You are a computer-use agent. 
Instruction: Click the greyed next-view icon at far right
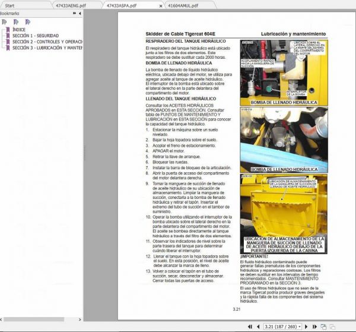pyautogui.click(x=332, y=327)
